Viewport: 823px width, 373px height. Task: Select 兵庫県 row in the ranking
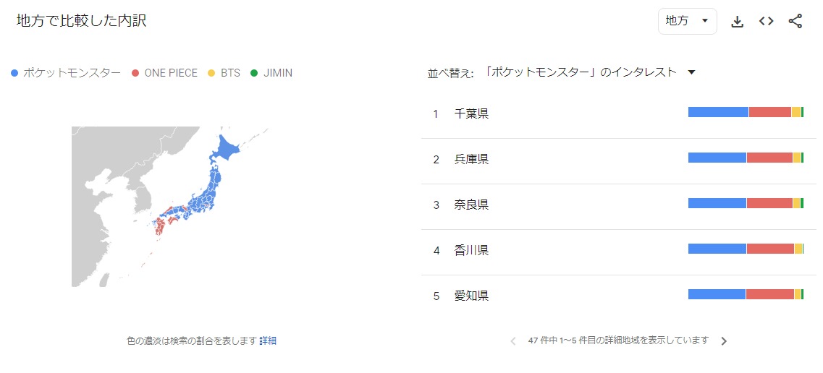471,159
